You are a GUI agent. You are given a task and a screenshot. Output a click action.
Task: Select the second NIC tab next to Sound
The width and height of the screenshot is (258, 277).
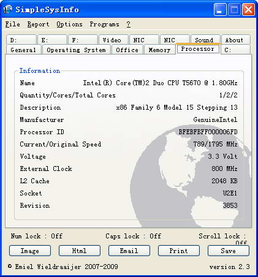click(x=175, y=40)
